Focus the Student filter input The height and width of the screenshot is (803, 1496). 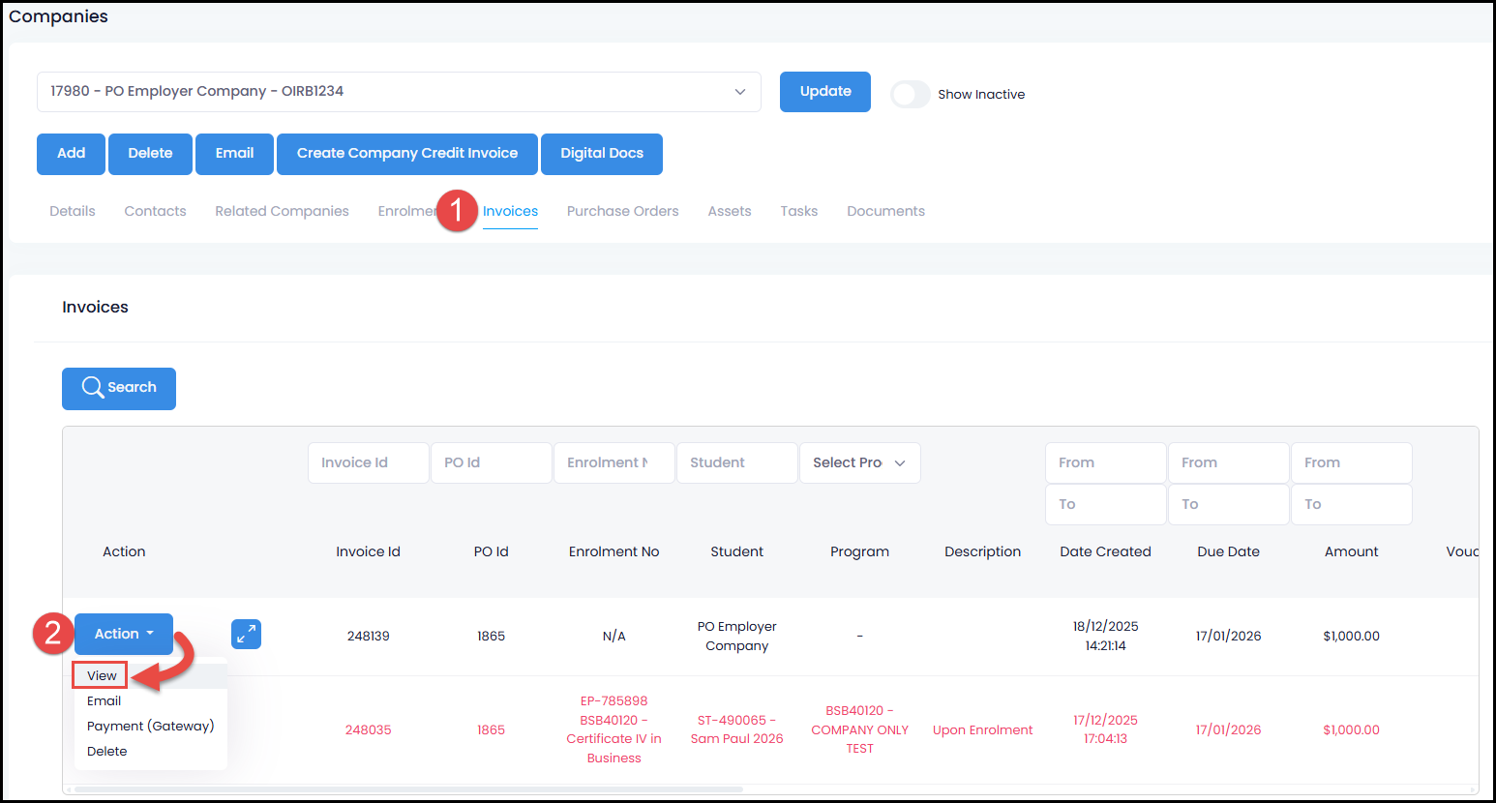736,462
